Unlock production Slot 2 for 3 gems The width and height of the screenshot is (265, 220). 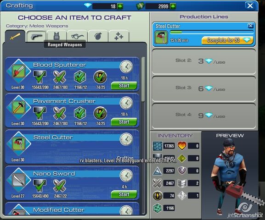pos(203,61)
